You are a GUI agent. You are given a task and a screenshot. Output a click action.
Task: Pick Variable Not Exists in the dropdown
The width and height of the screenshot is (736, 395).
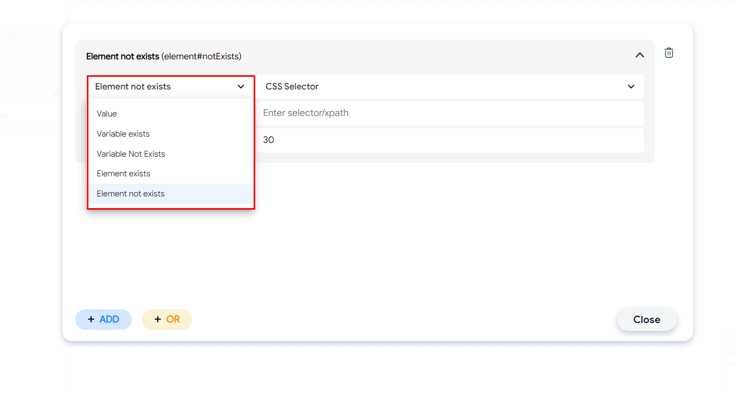(x=131, y=154)
